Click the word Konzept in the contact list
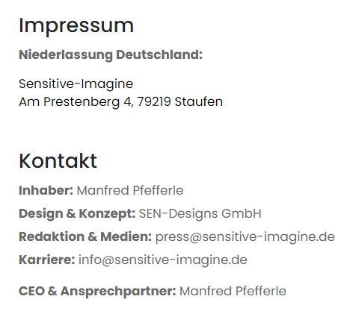The width and height of the screenshot is (350, 311). 107,214
